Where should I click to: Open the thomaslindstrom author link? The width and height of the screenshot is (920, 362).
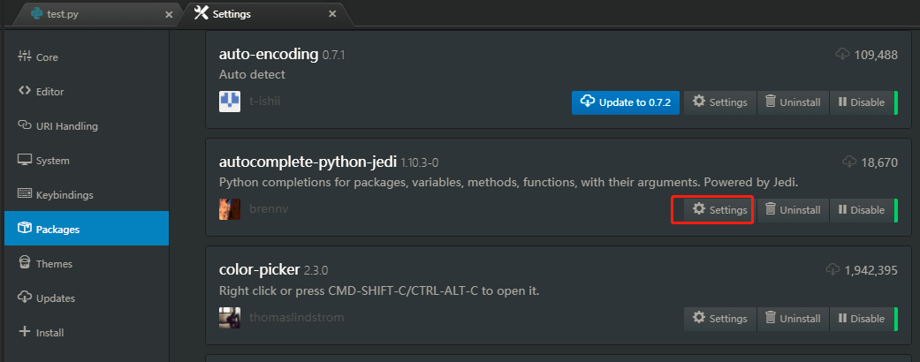point(296,318)
